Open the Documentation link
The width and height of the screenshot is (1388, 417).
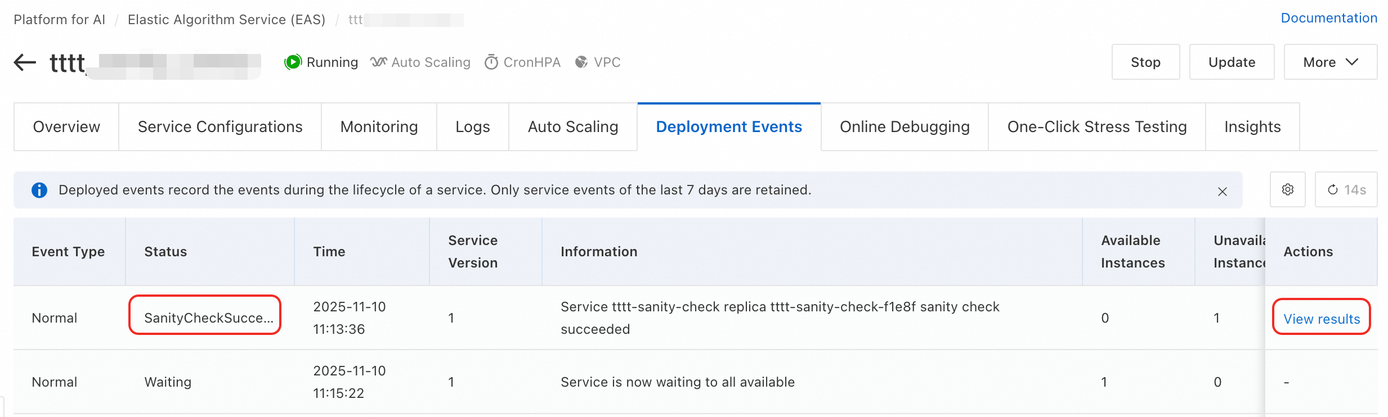click(1328, 18)
